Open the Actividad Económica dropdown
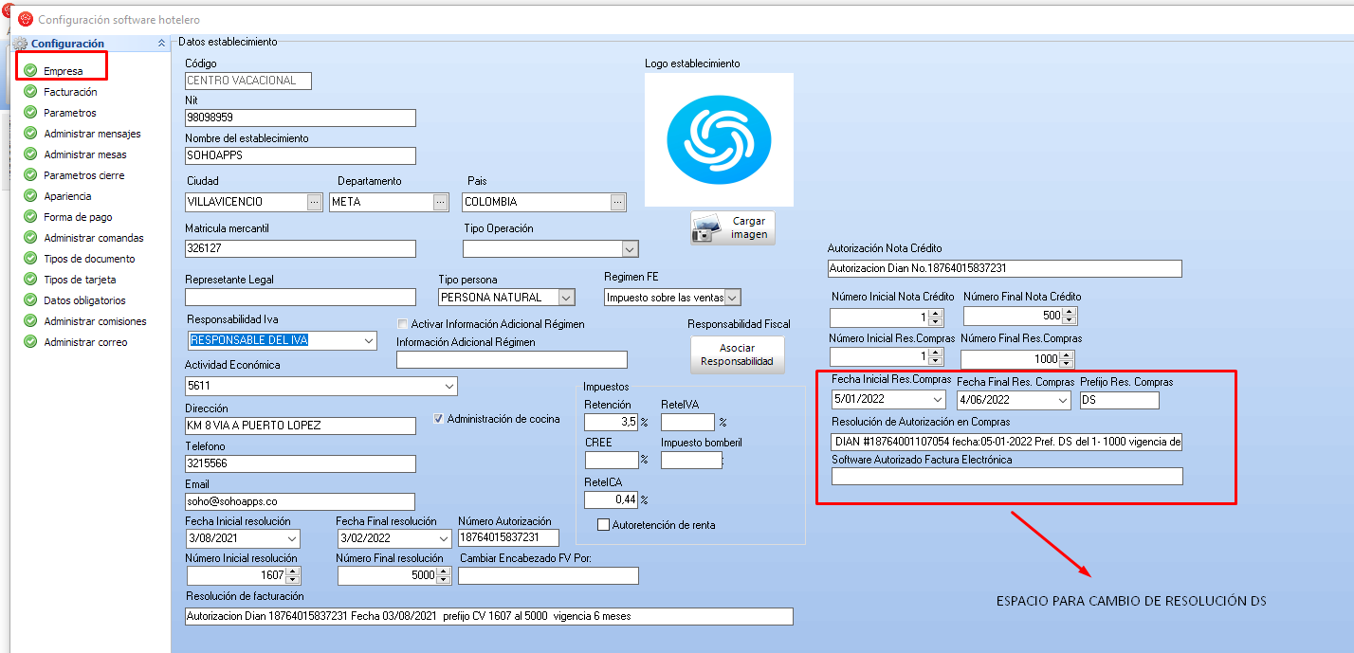 pos(448,386)
